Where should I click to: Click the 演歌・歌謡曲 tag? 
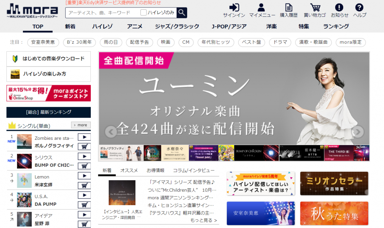[313, 42]
